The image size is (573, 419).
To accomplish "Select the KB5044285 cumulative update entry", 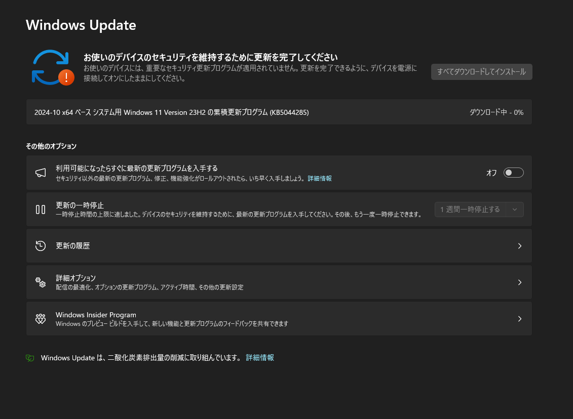I will (279, 112).
